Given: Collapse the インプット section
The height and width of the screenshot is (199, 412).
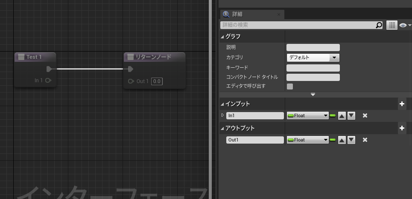Looking at the screenshot, I should pyautogui.click(x=222, y=104).
